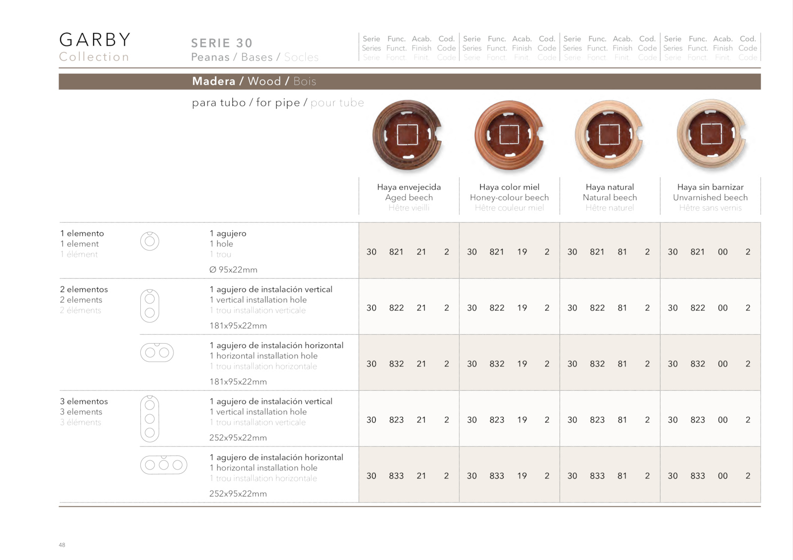793x560 pixels.
Task: Click the 2 elements horizontal diagram icon
Action: [x=157, y=353]
